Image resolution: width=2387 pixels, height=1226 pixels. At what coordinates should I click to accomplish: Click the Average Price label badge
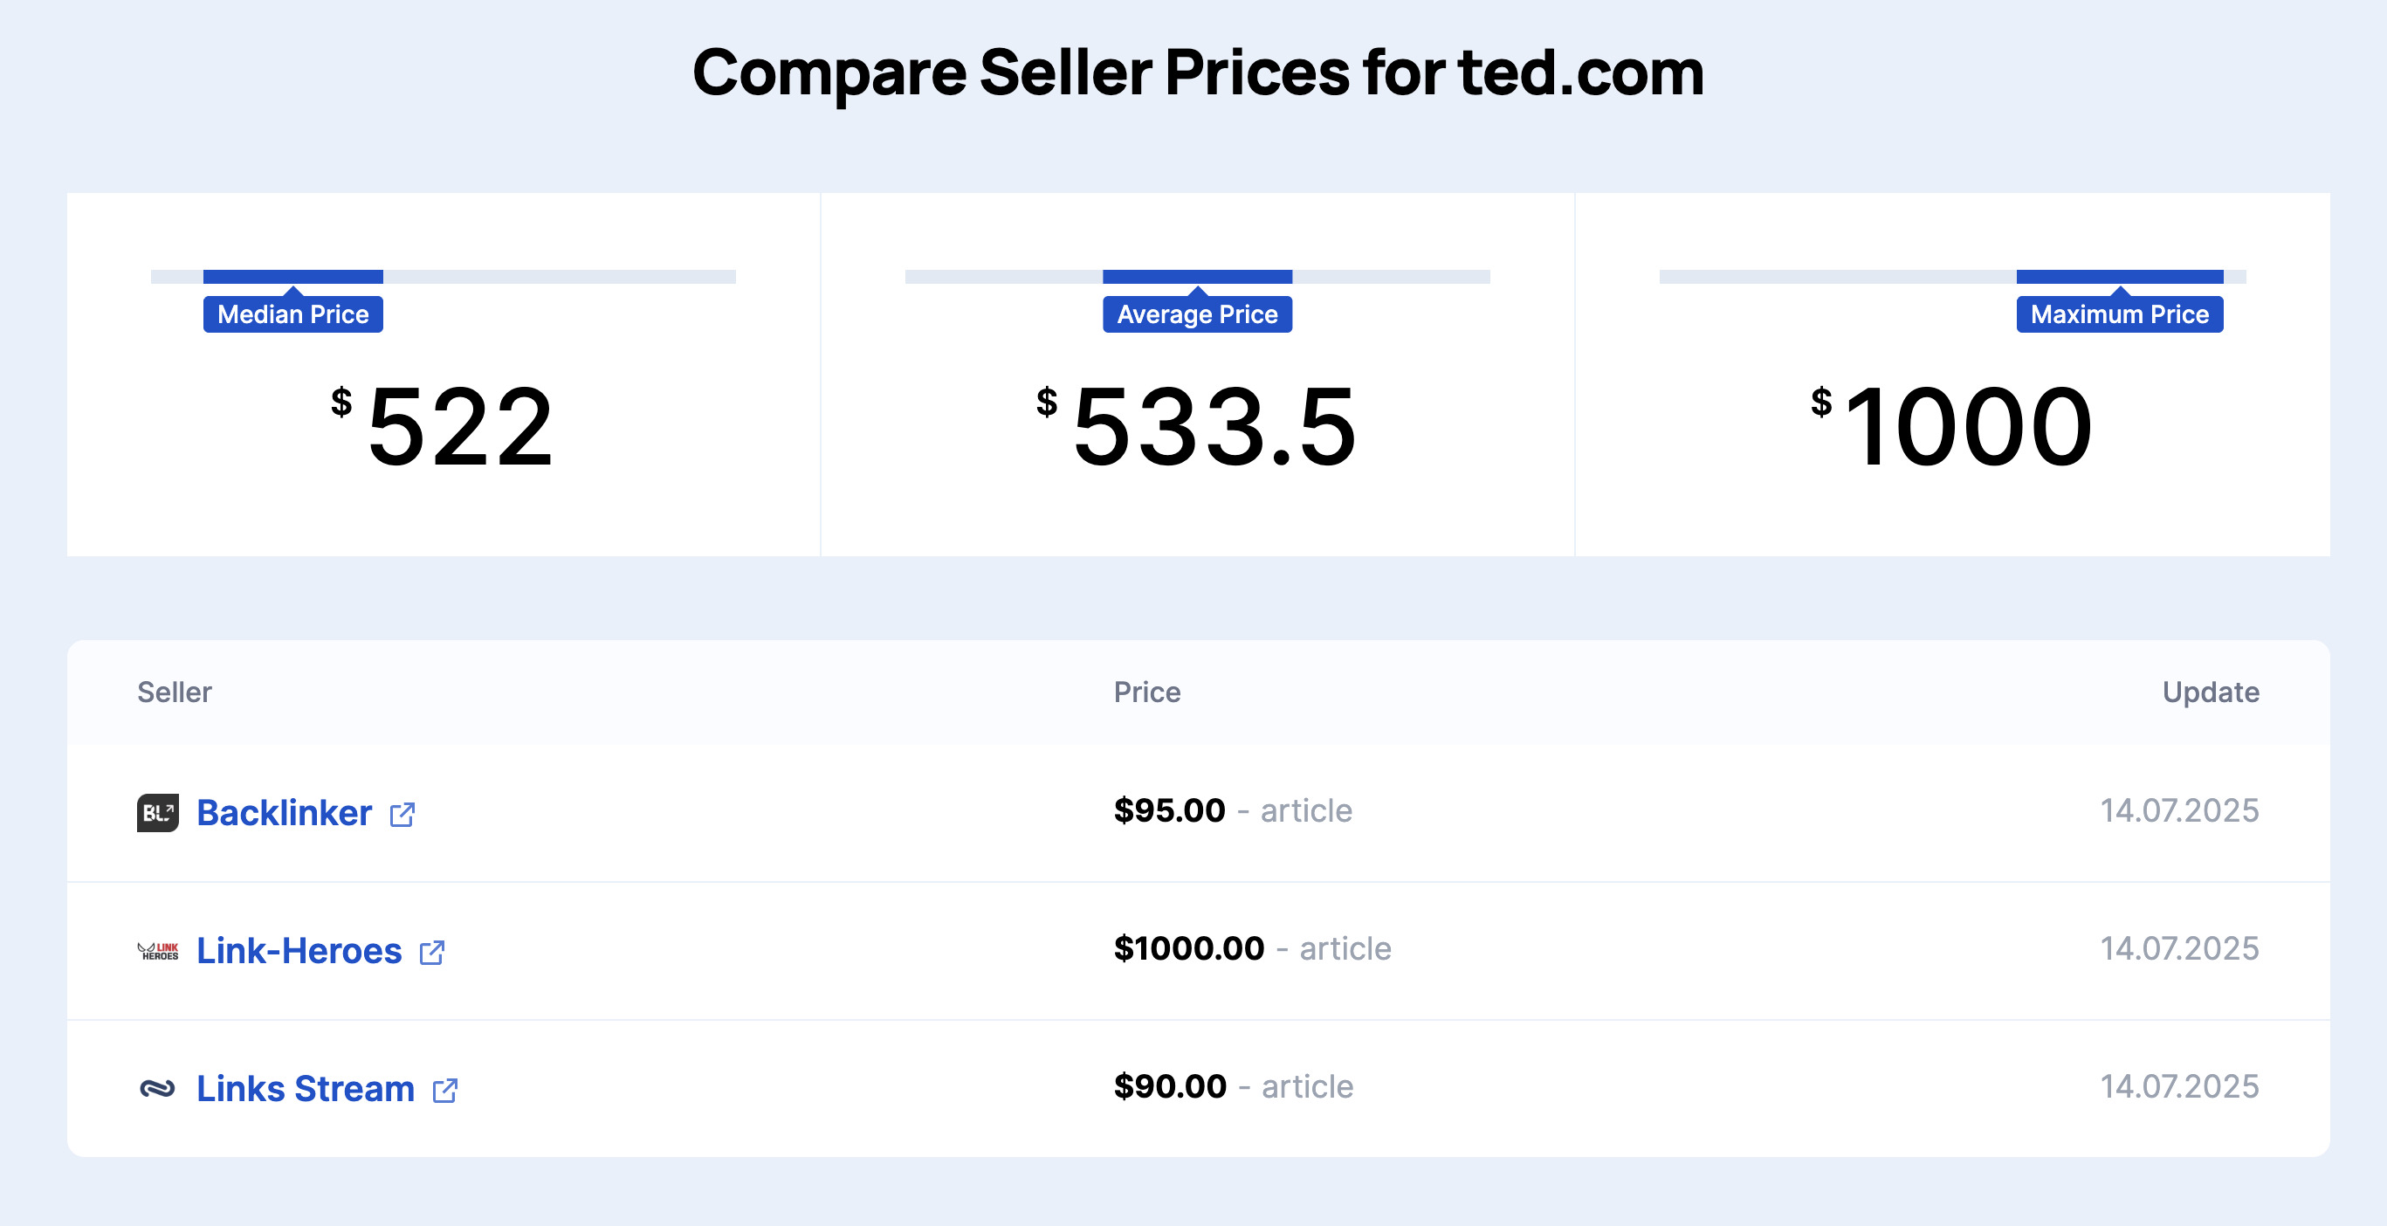(x=1197, y=314)
